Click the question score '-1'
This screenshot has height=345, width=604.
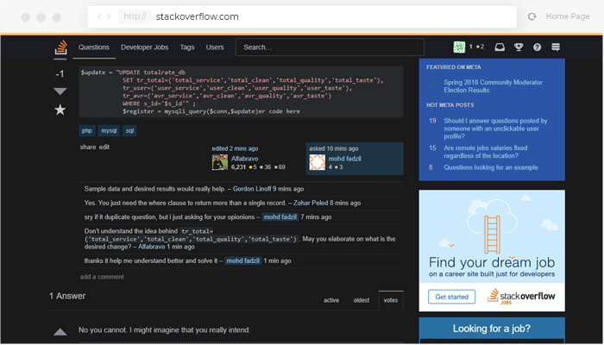pyautogui.click(x=60, y=74)
